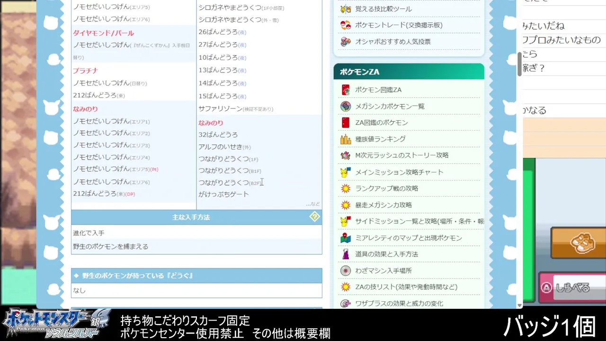Open 道具の効果と入手方法 link
The height and width of the screenshot is (341, 606).
click(x=386, y=254)
